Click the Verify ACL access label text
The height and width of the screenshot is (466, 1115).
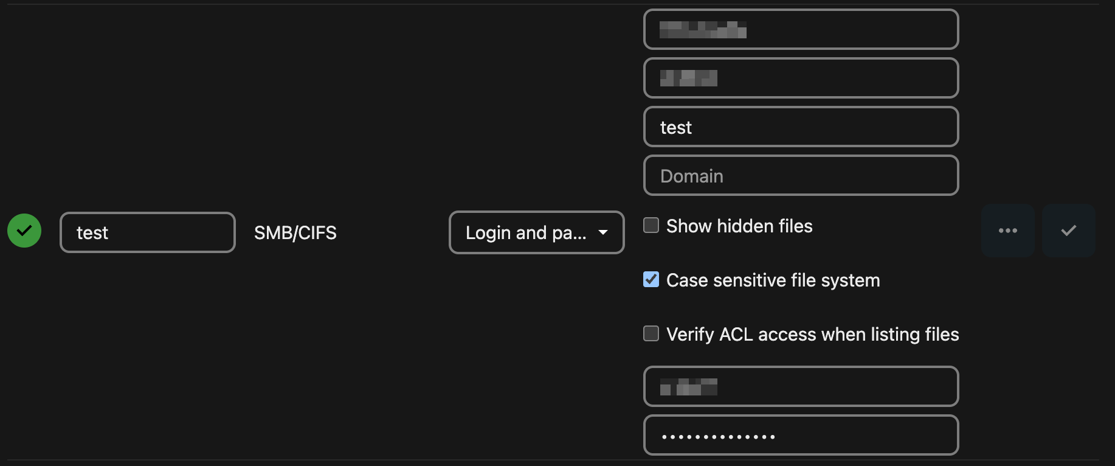[x=812, y=335]
